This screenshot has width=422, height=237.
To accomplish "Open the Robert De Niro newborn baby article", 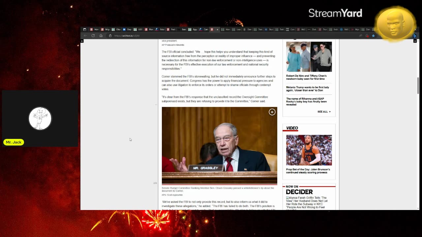I will tap(306, 77).
